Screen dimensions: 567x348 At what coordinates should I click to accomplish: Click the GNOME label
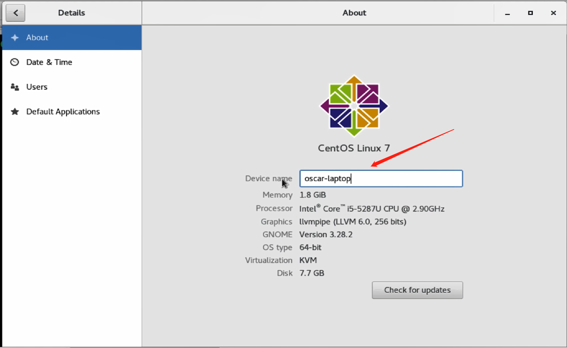click(277, 235)
